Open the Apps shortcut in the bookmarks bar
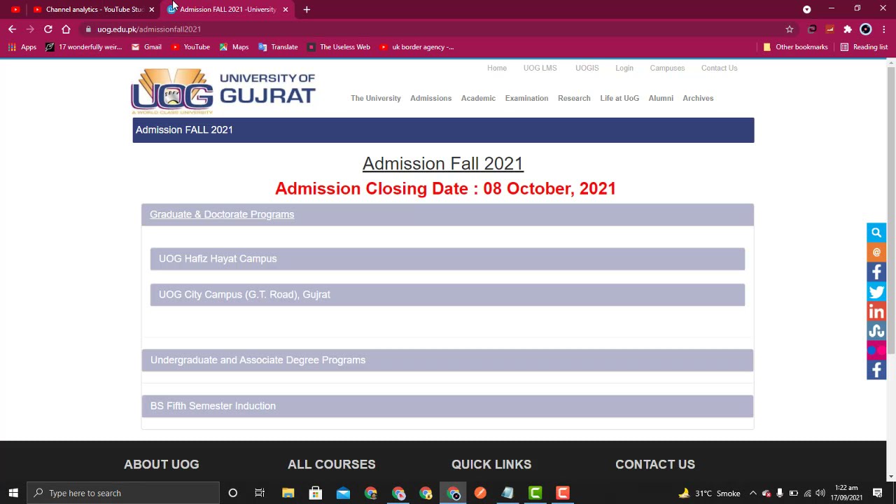The width and height of the screenshot is (896, 504). pyautogui.click(x=22, y=47)
